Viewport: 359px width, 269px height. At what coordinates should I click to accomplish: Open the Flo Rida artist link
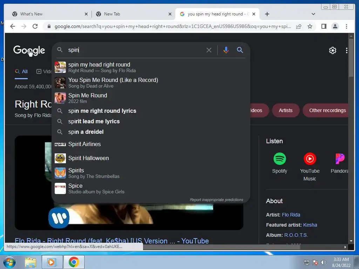(x=291, y=215)
